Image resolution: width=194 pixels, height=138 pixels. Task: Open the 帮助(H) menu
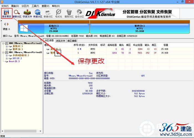coord(56,6)
